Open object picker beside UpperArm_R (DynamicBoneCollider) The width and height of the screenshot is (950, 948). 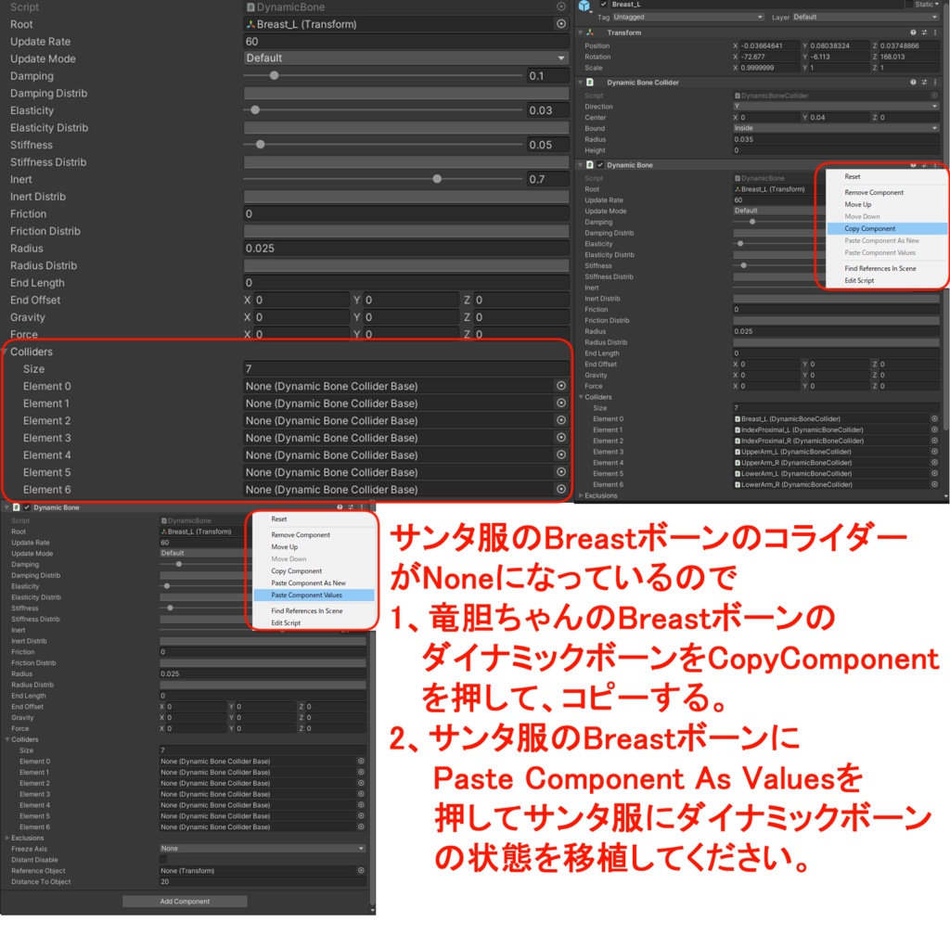click(934, 462)
